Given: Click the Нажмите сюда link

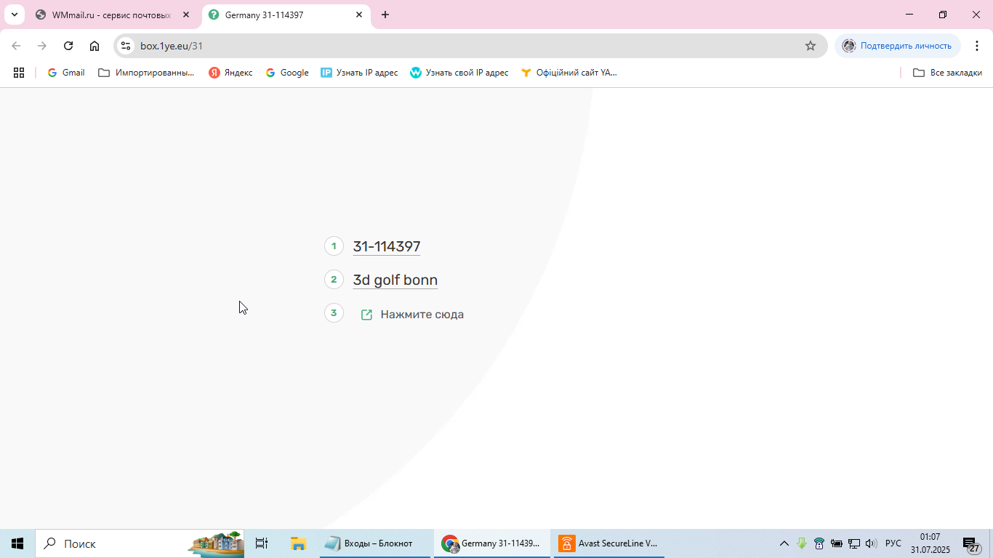Looking at the screenshot, I should click(422, 315).
